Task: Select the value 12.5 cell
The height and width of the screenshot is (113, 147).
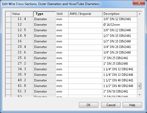Action: (22, 31)
